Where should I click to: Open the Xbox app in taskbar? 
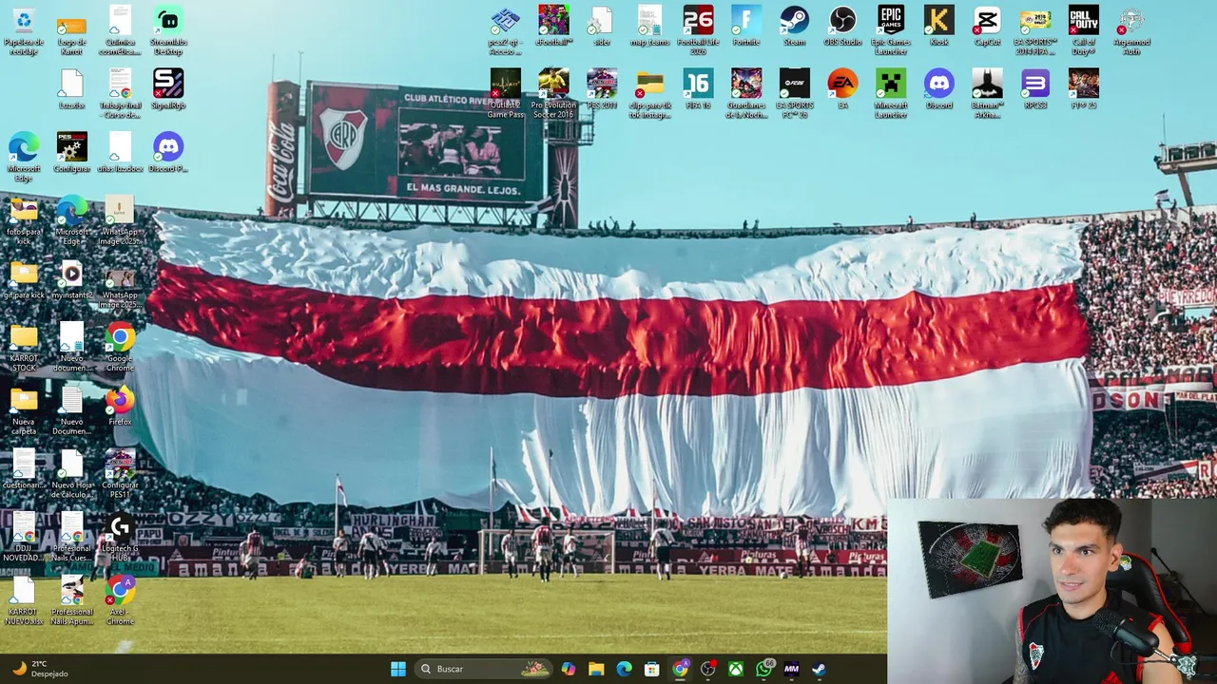[736, 669]
